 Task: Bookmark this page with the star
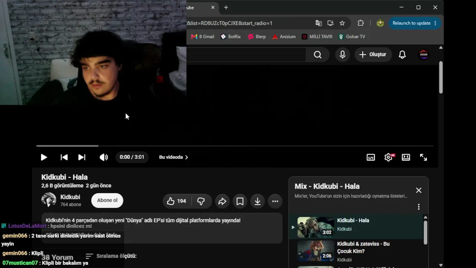point(342,23)
